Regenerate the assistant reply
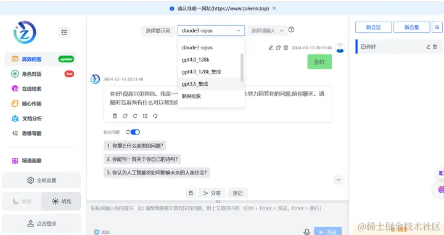 [135, 116]
